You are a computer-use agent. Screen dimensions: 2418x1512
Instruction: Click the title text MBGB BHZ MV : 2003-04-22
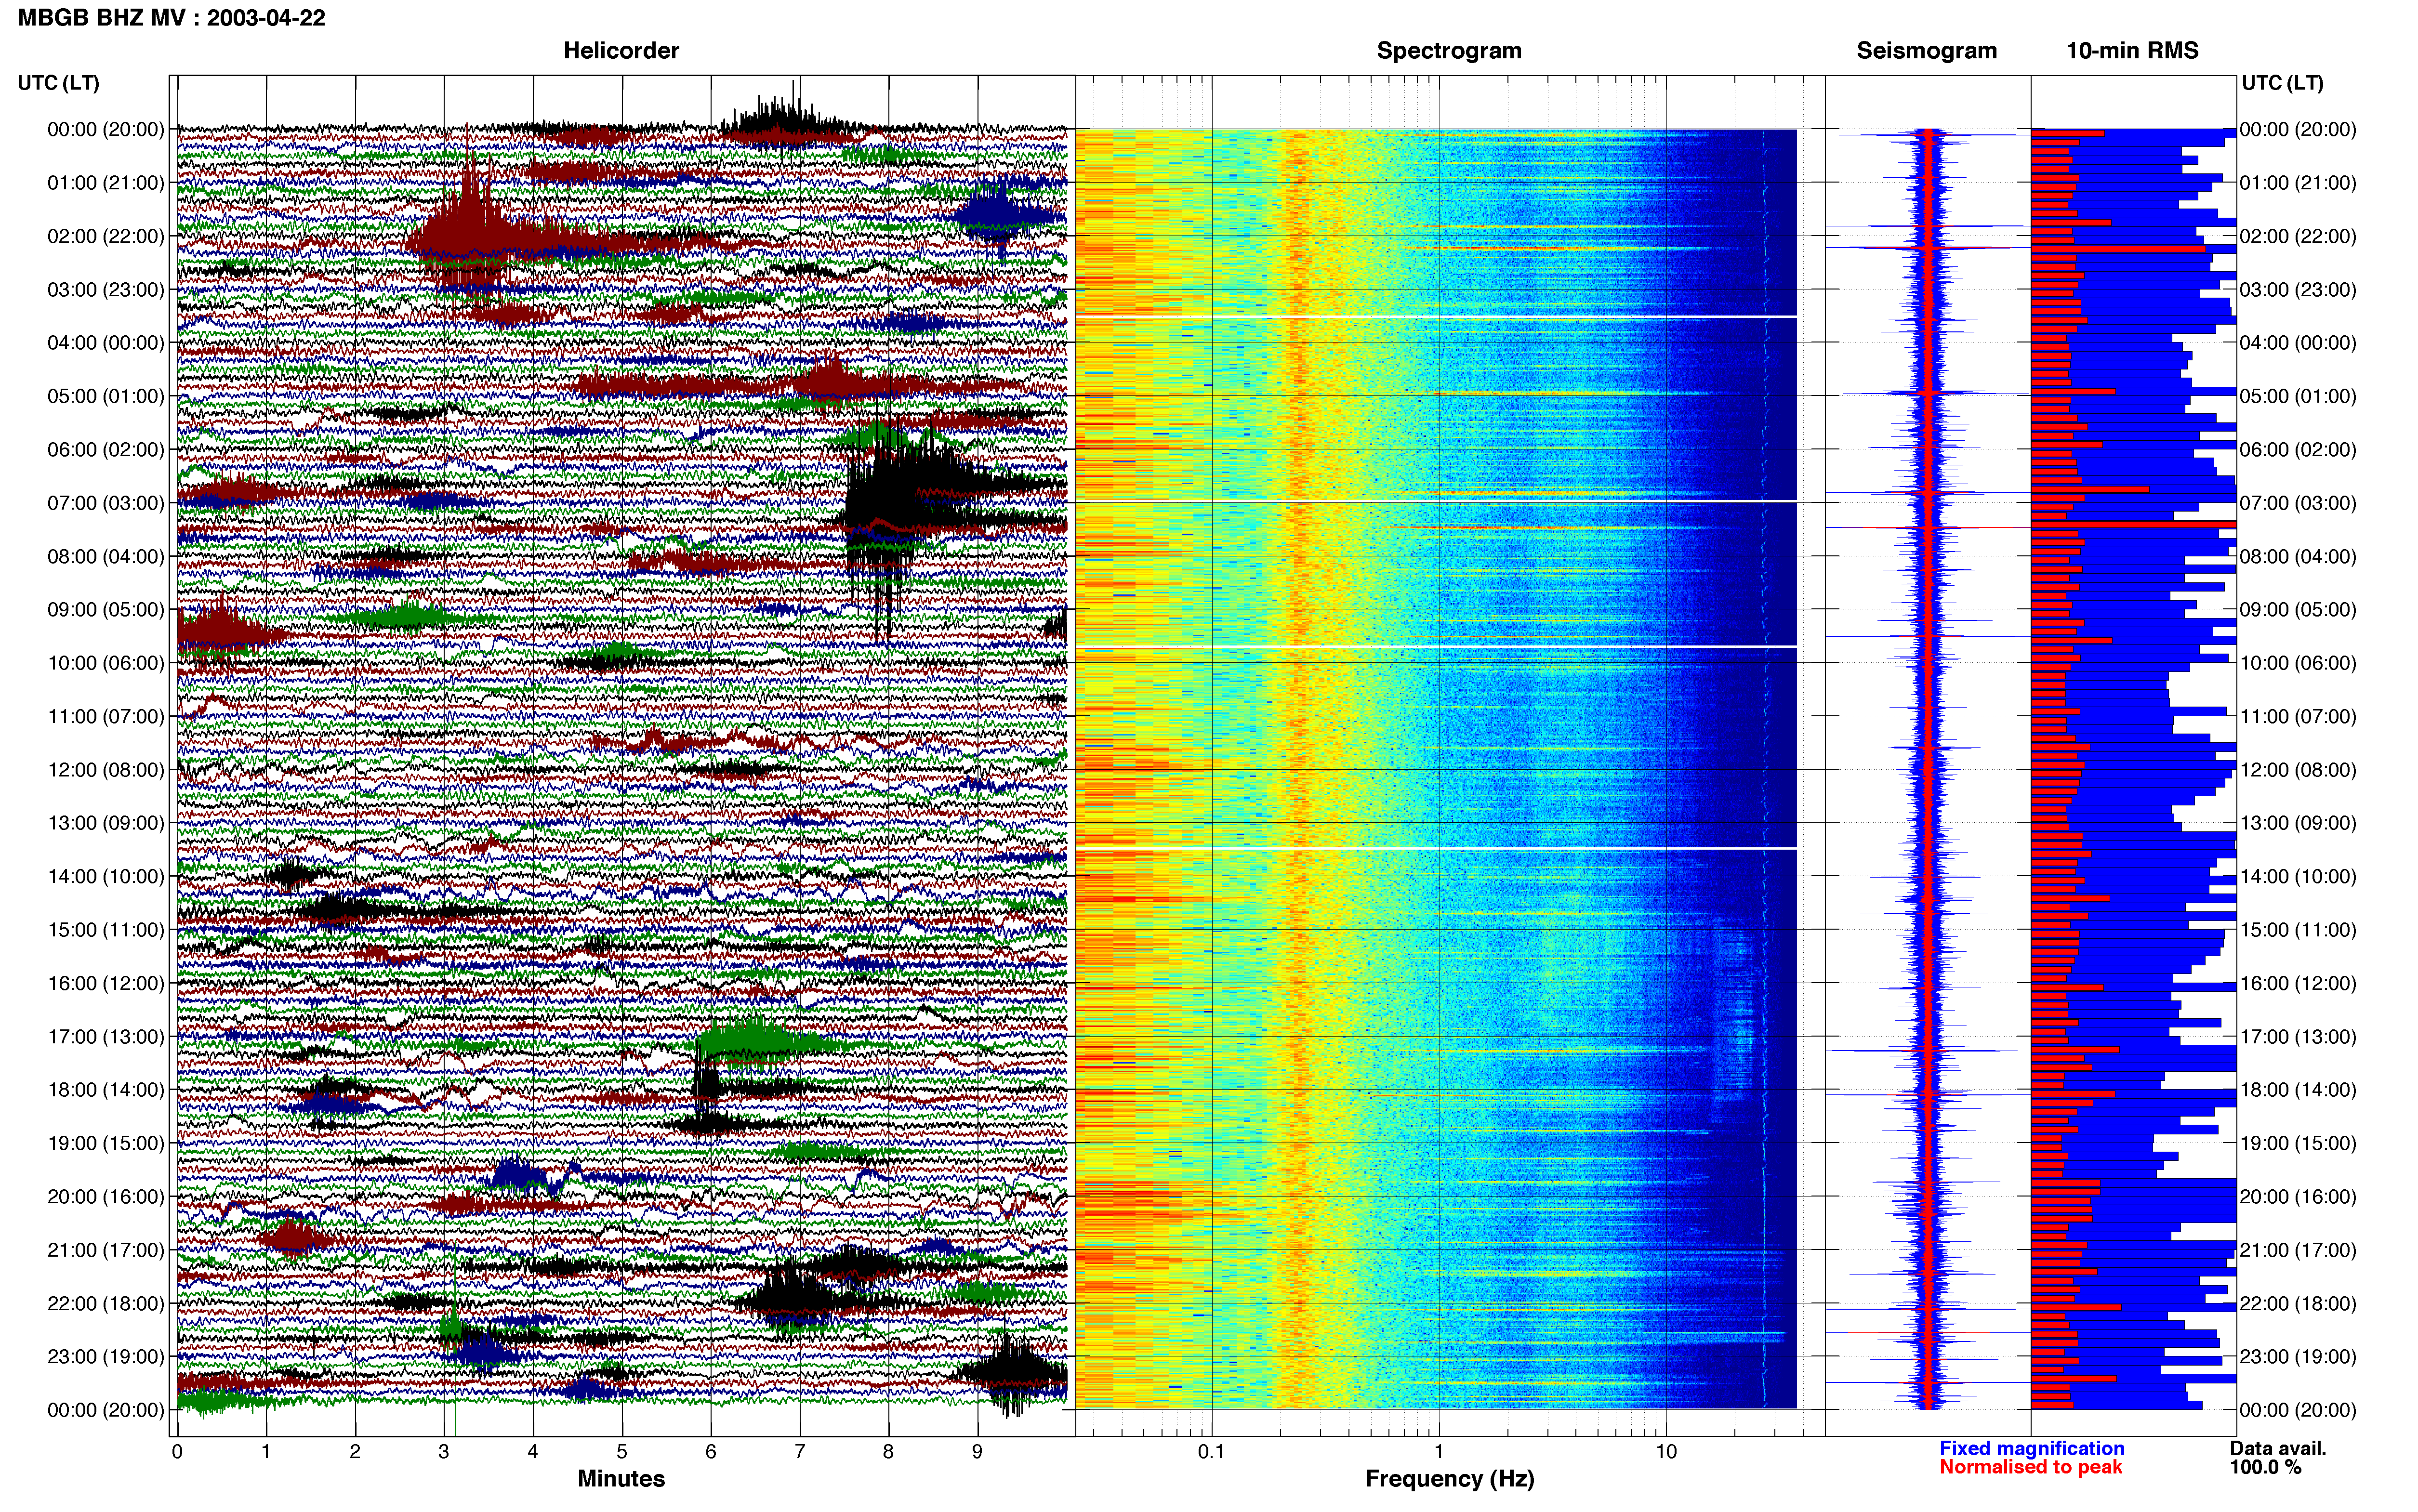pos(172,18)
